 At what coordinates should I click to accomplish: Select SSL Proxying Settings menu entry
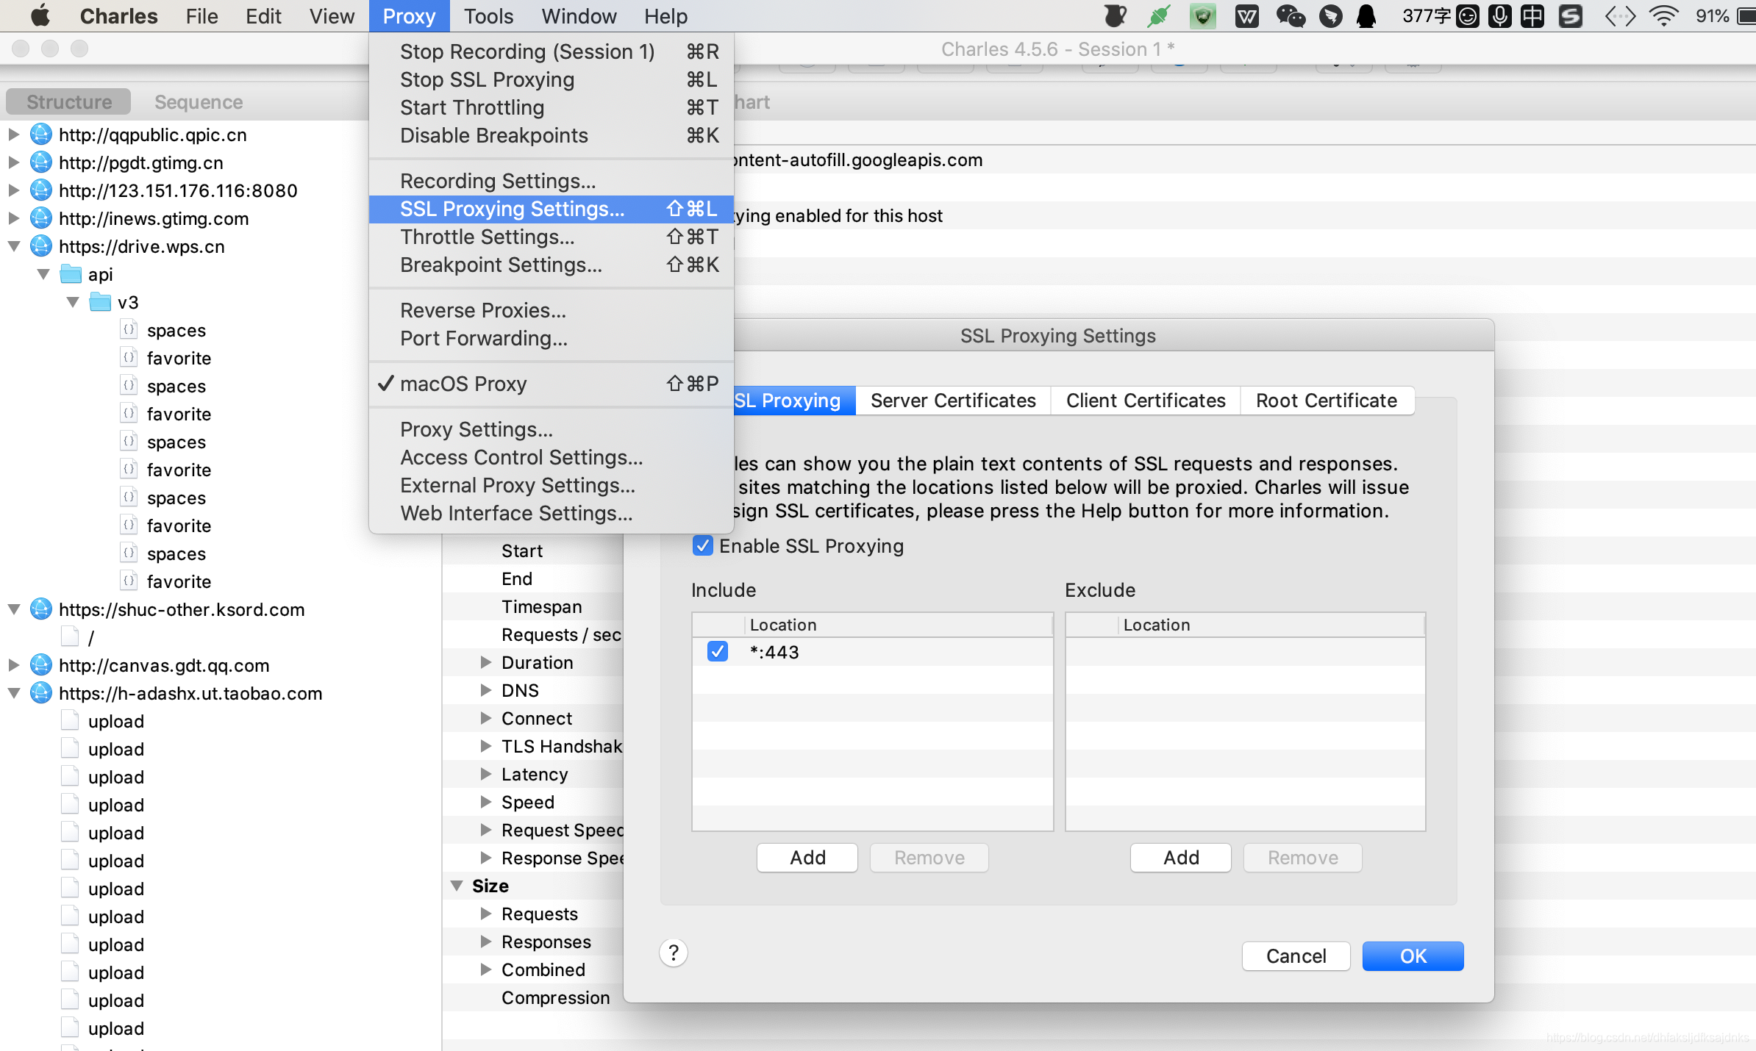512,209
